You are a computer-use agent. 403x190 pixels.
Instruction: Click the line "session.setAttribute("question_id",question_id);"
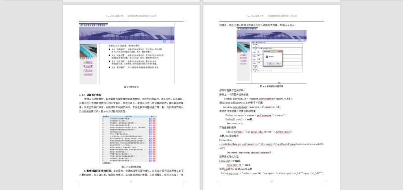(x=252, y=107)
